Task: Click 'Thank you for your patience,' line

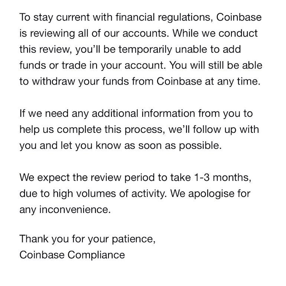Action: (x=88, y=240)
